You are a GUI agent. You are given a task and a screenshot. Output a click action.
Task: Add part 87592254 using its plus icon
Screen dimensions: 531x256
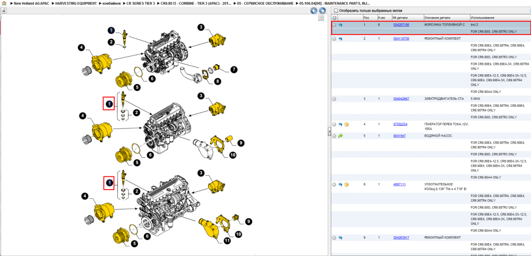click(x=334, y=125)
